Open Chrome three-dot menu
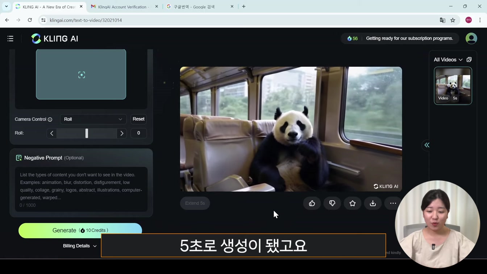 point(480,20)
